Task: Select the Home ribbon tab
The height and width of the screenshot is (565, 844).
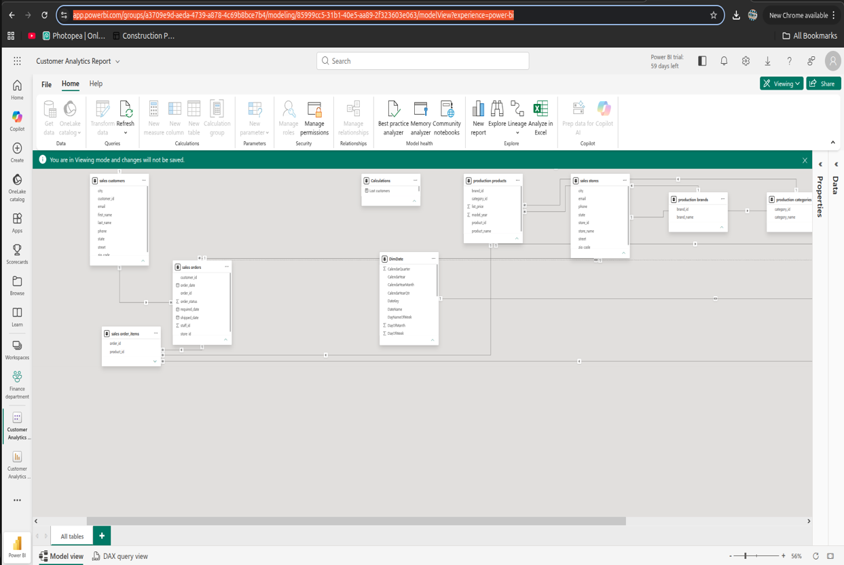Action: (x=71, y=84)
